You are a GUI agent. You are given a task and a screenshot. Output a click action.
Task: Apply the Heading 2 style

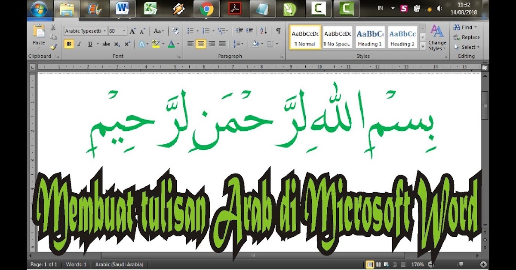(402, 37)
